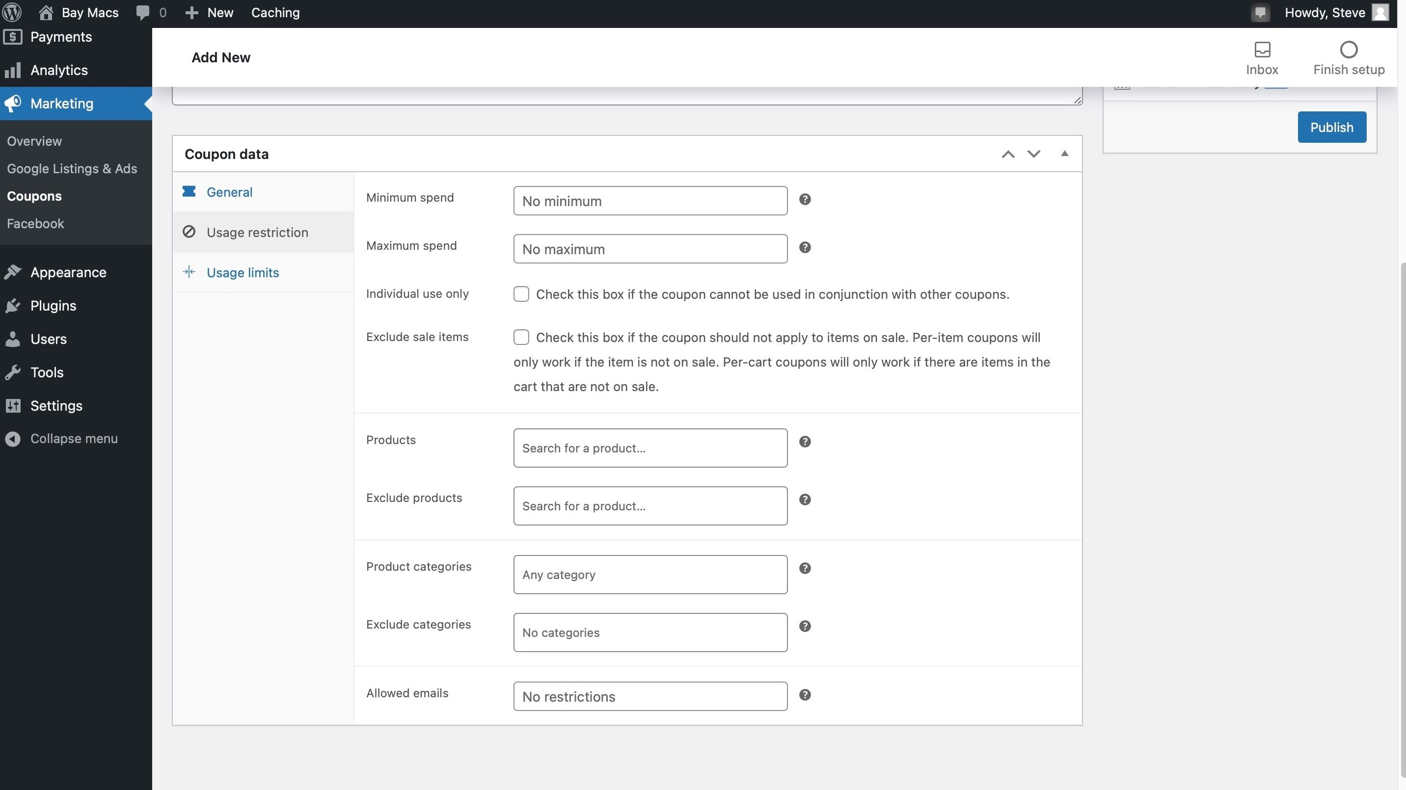
Task: Check the Exclude sale items box
Action: [x=521, y=337]
